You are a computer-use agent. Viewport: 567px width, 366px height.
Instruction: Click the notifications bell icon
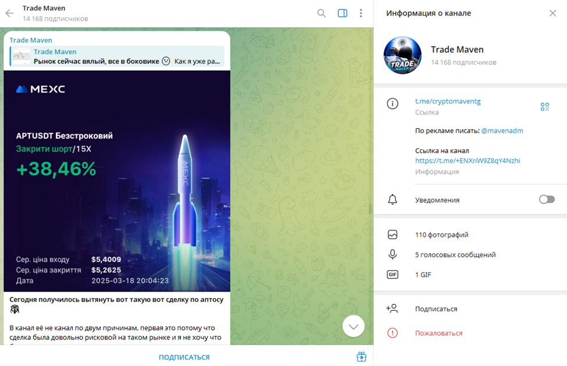point(392,200)
